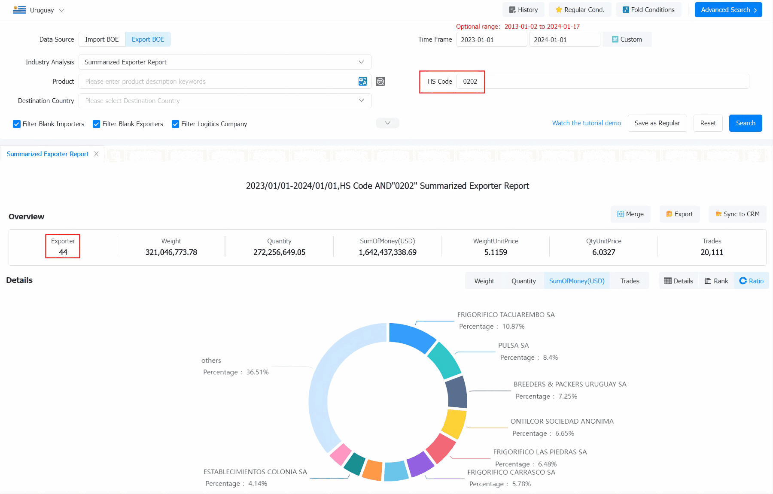This screenshot has width=773, height=494.
Task: Click the Uruguay flag icon
Action: (19, 10)
